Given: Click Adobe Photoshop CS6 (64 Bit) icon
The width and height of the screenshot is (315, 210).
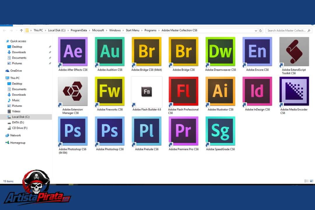Looking at the screenshot, I should [x=73, y=131].
